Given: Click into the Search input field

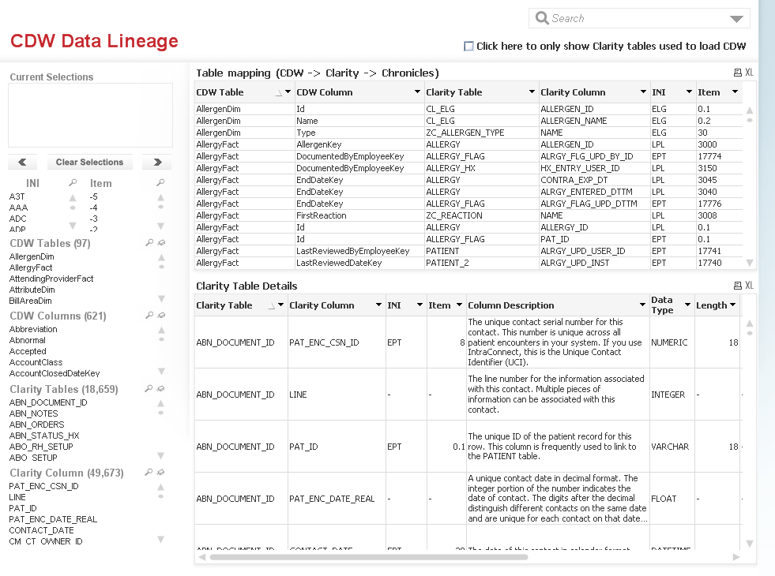Looking at the screenshot, I should click(x=638, y=18).
